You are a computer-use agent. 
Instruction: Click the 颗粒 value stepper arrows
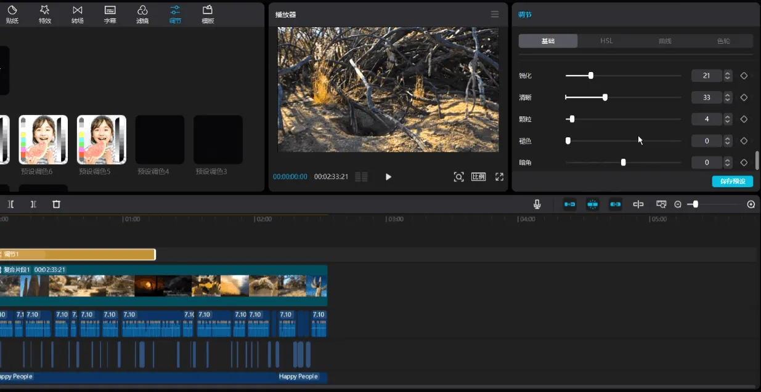[x=728, y=119]
